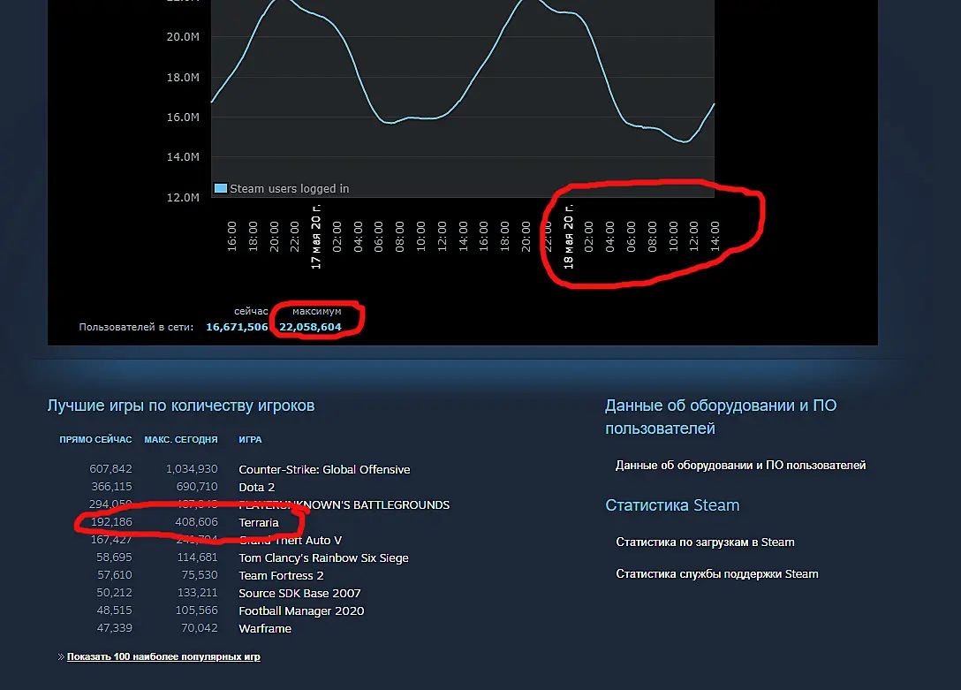Screen dimensions: 961x690
Task: Click the 16.0M y-axis label
Action: (183, 117)
